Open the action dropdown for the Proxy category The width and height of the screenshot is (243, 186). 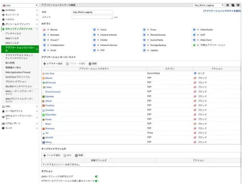click(x=148, y=30)
